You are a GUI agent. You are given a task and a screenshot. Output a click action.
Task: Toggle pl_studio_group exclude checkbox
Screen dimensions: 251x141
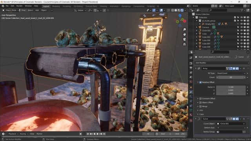[x=235, y=21]
